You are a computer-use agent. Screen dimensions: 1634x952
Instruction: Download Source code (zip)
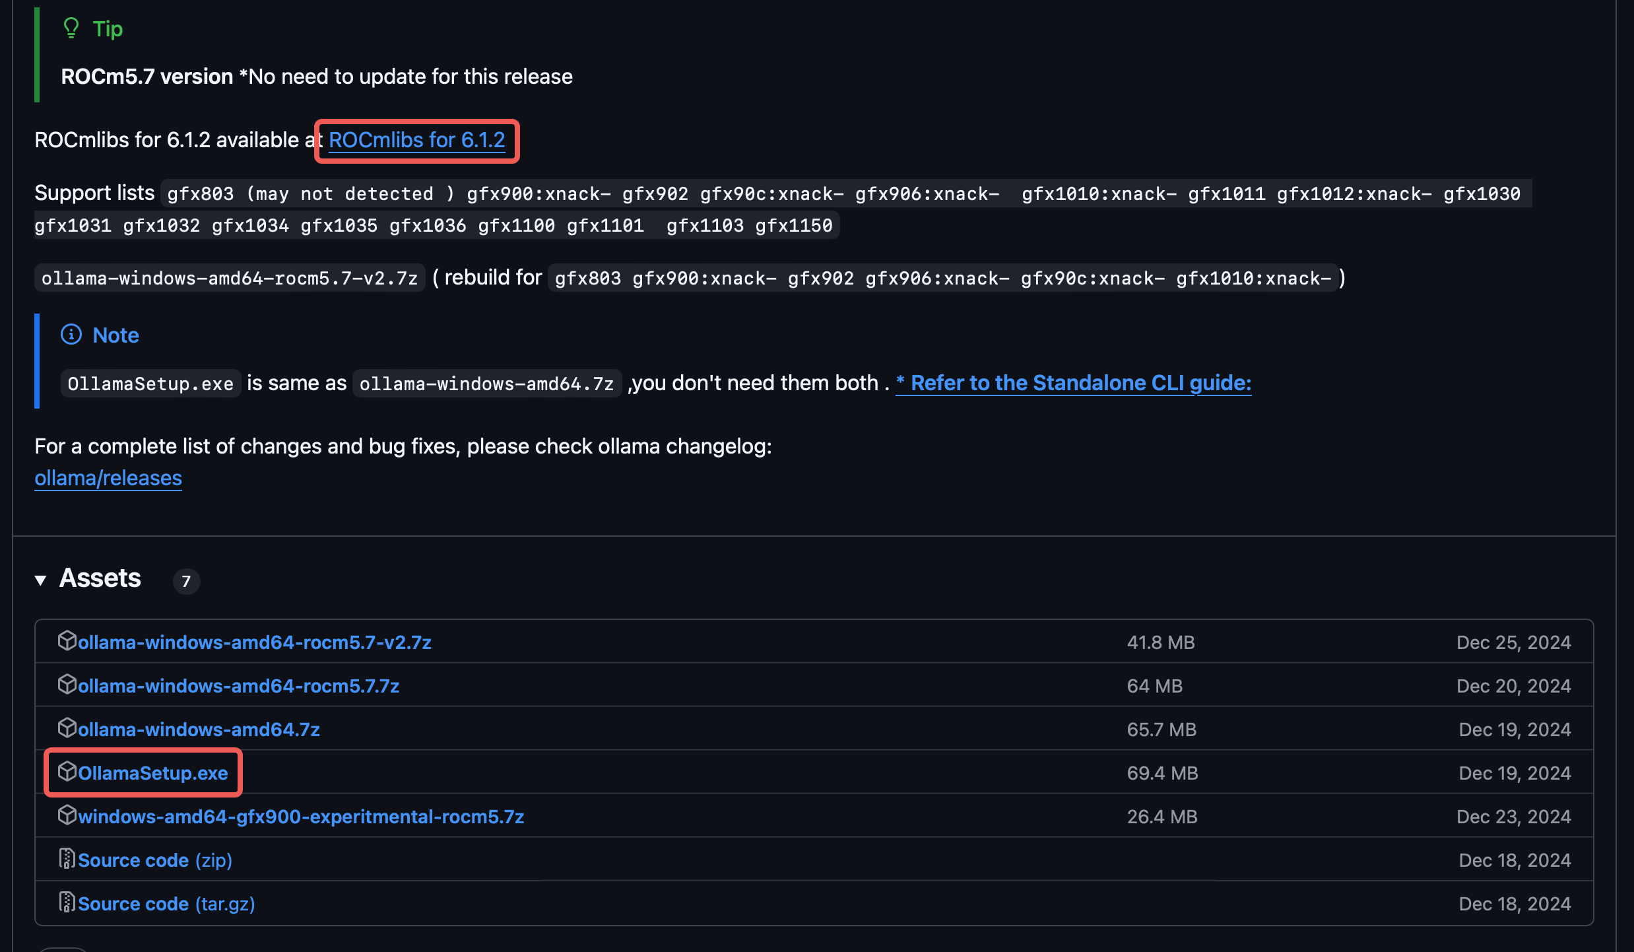tap(155, 860)
